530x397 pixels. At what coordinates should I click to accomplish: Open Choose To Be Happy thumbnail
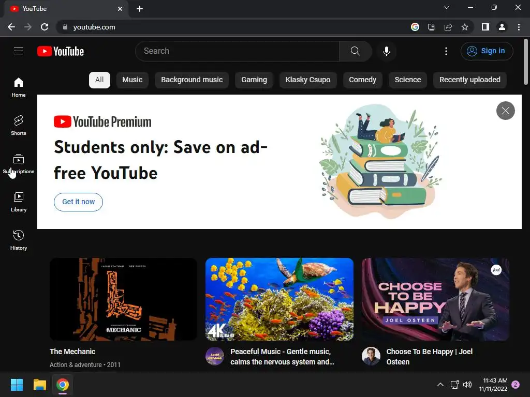tap(435, 299)
